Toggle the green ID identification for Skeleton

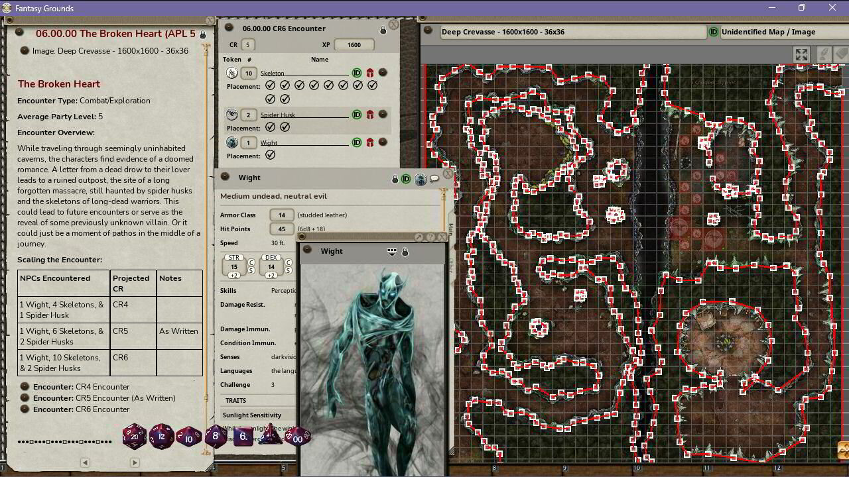point(356,72)
